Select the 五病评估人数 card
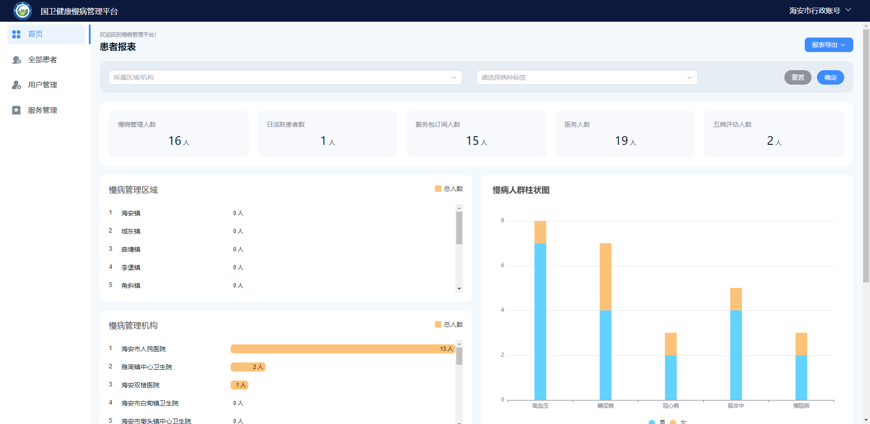 tap(774, 134)
